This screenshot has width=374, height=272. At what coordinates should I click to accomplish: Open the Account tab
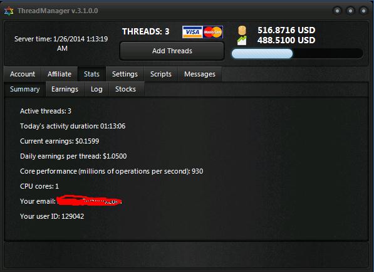coord(23,74)
